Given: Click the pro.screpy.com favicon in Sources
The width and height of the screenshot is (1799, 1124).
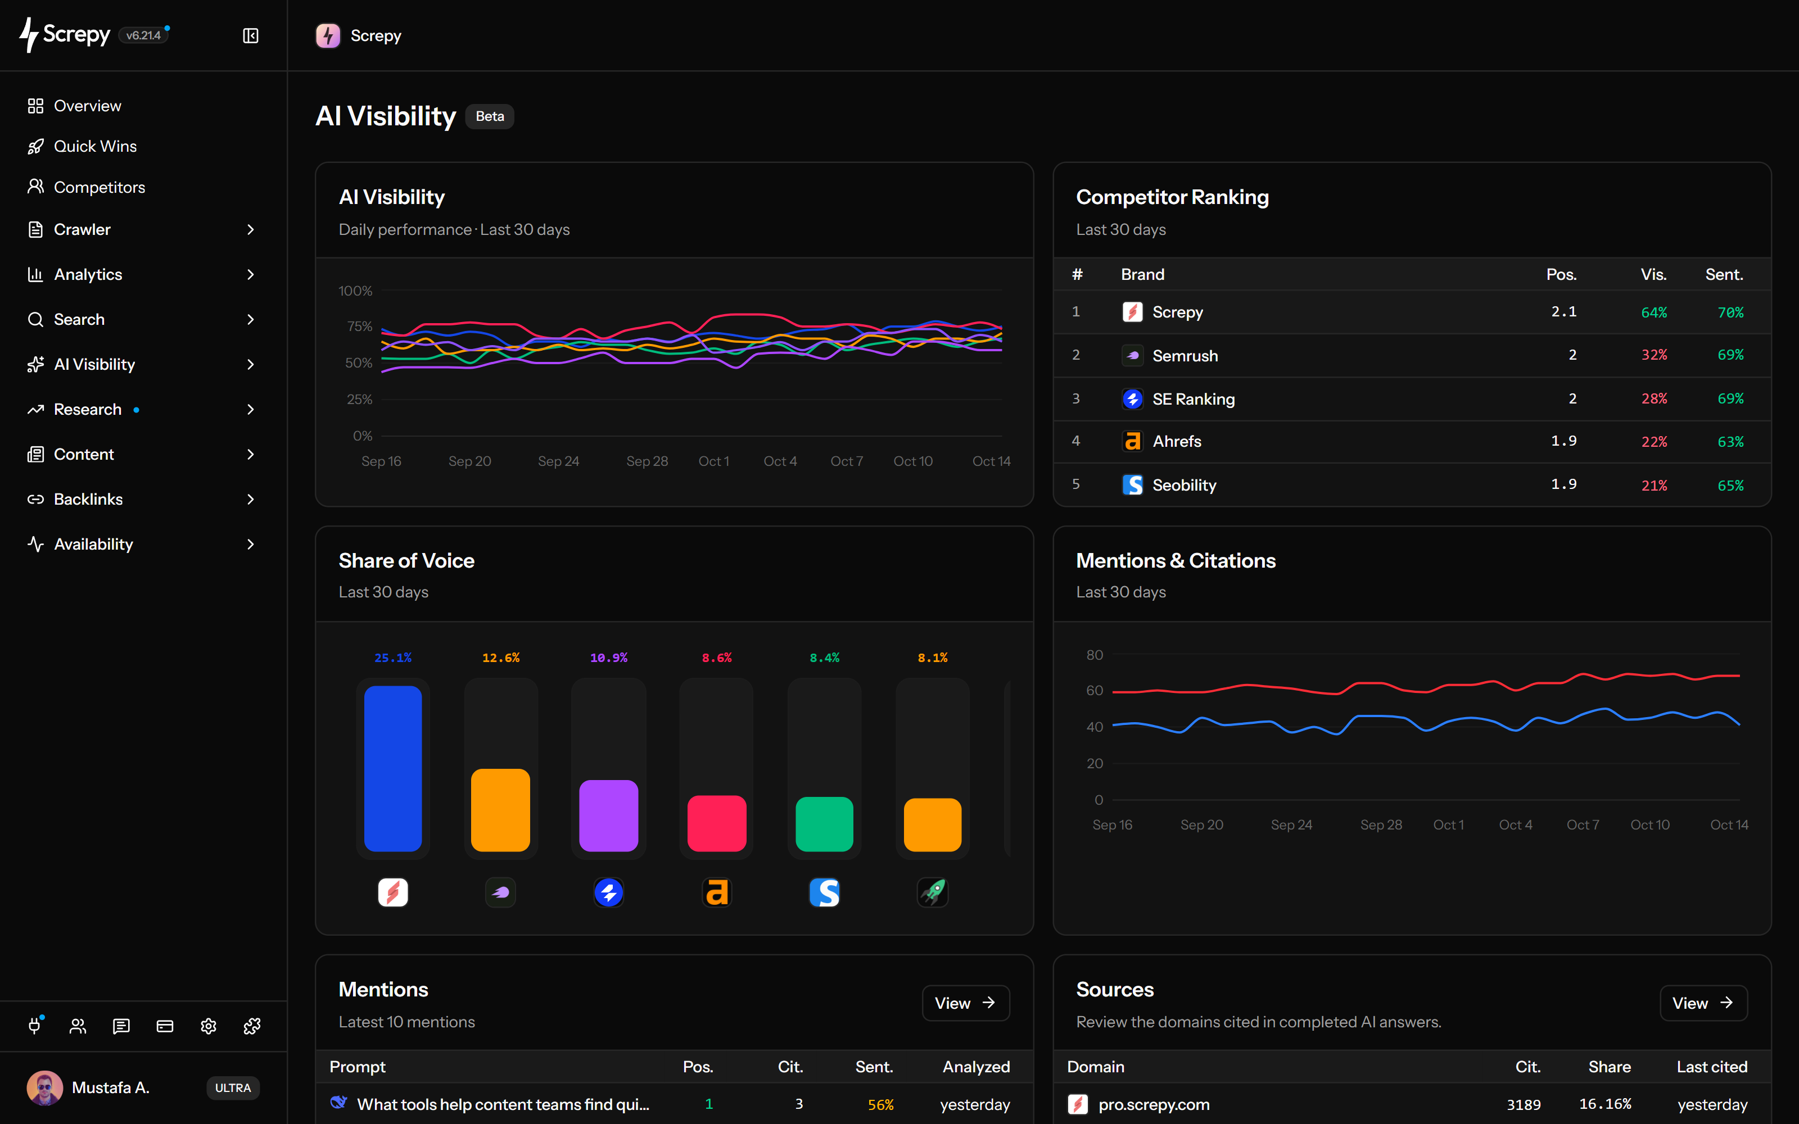Looking at the screenshot, I should pyautogui.click(x=1078, y=1104).
